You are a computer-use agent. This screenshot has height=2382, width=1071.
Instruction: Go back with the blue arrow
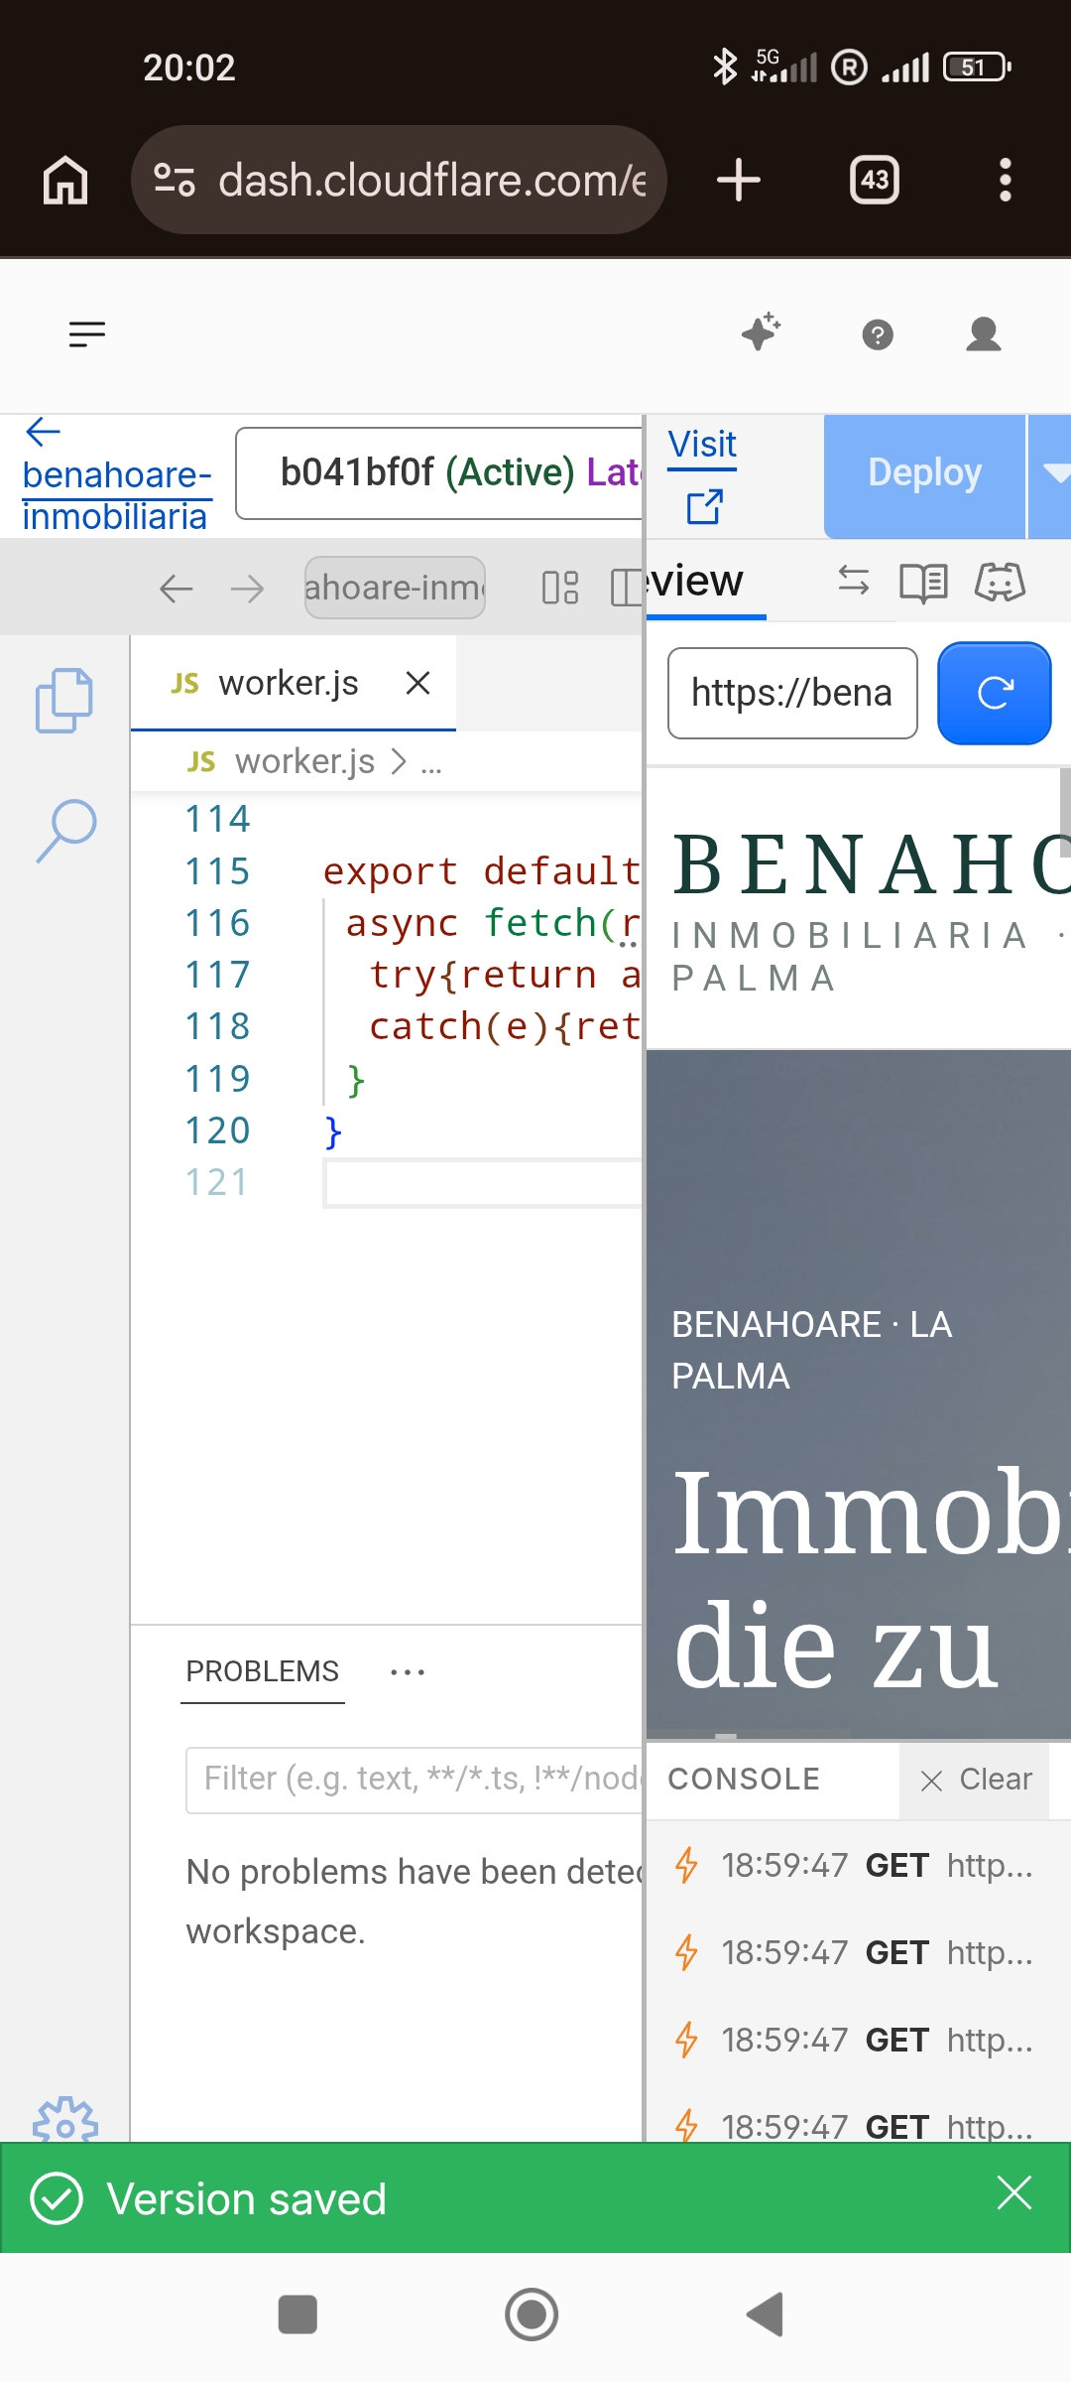tap(44, 432)
